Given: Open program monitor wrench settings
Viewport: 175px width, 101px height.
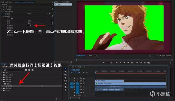Looking at the screenshot, I should click(160, 56).
